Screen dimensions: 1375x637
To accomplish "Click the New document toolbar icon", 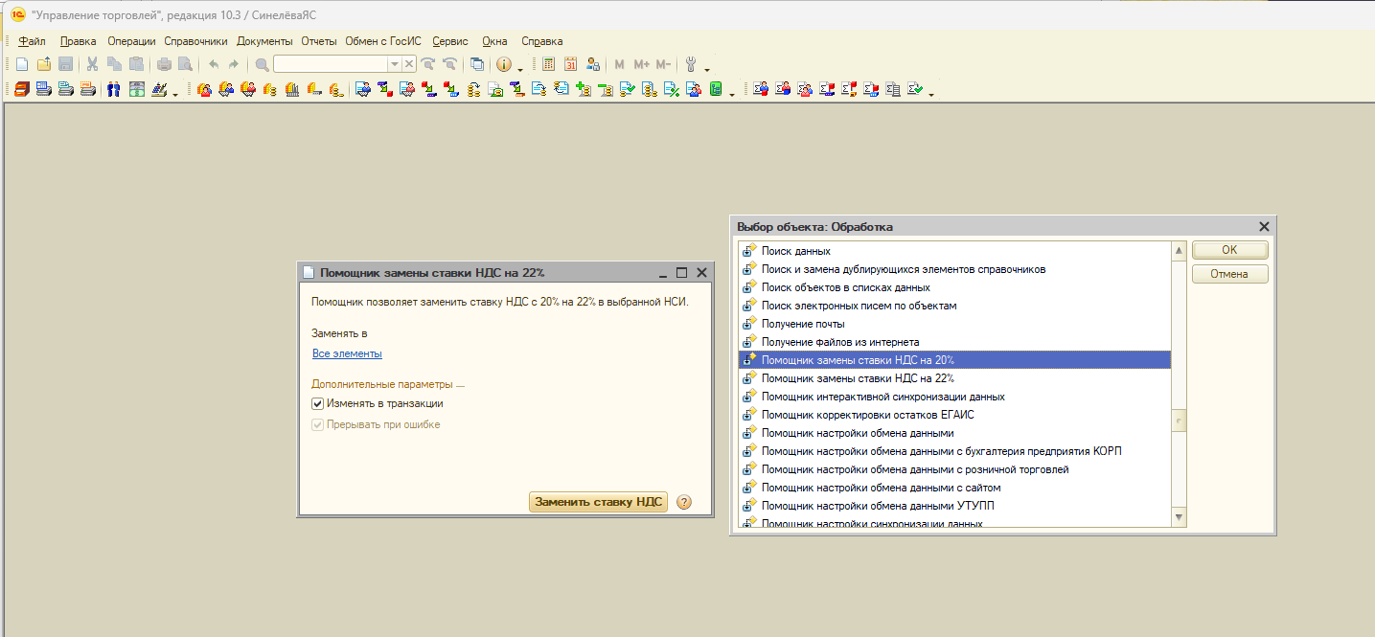I will tap(22, 64).
